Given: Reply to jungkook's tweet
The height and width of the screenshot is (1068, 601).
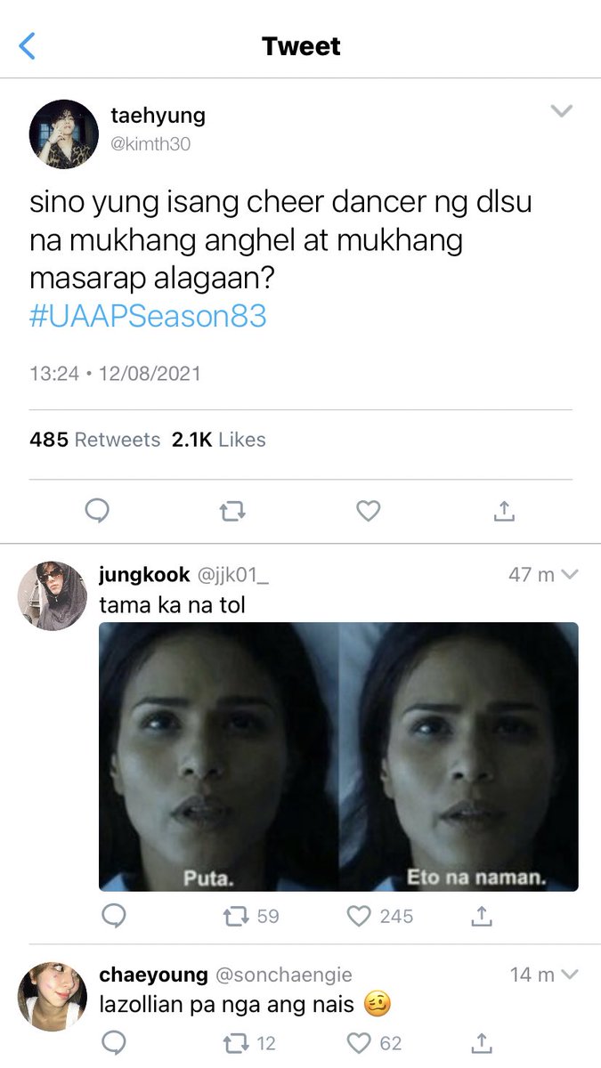Looking at the screenshot, I should click(x=113, y=916).
